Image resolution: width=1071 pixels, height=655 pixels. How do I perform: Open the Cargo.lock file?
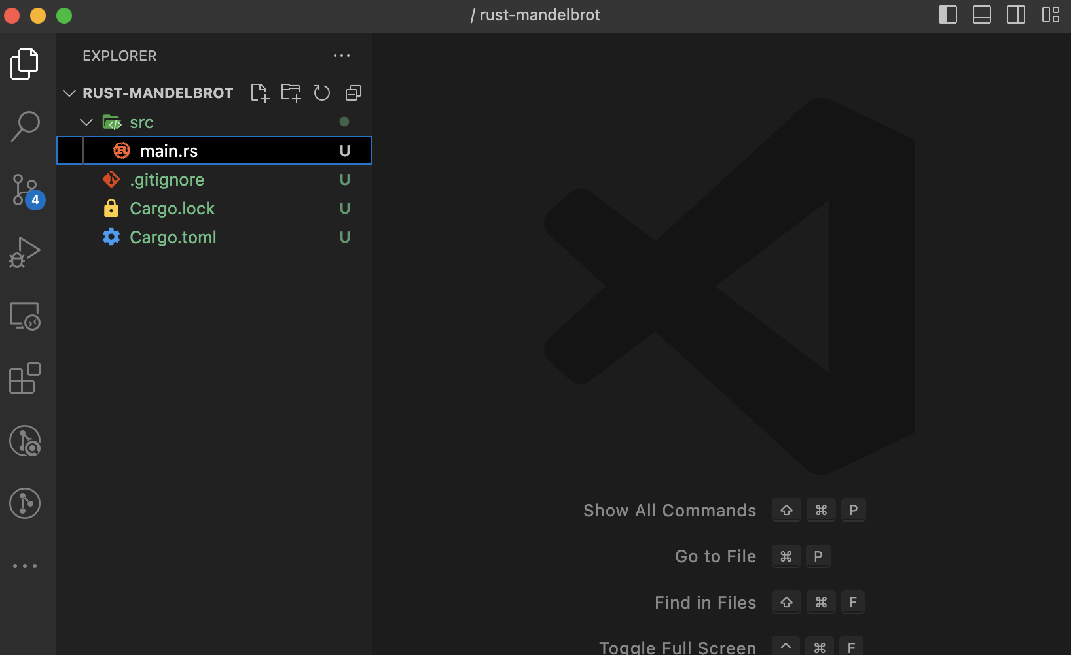pyautogui.click(x=213, y=209)
